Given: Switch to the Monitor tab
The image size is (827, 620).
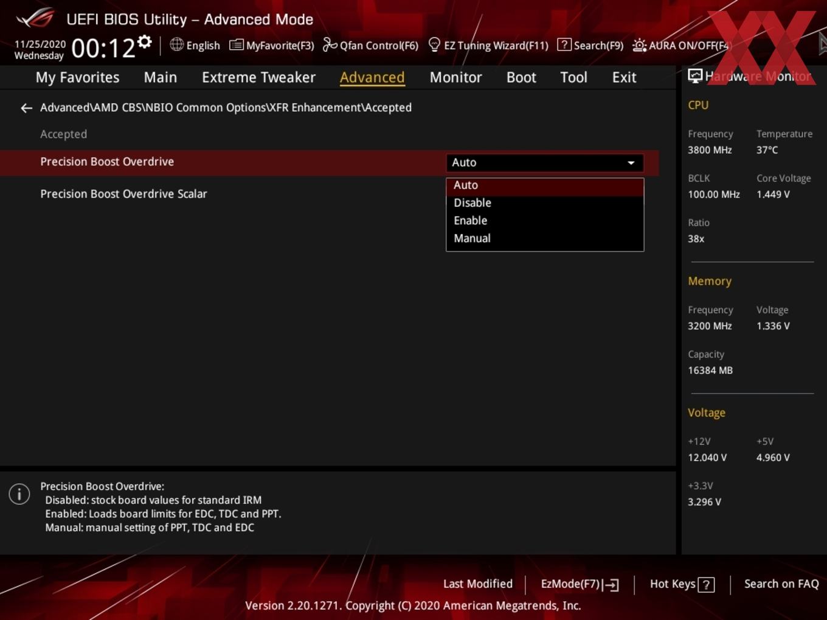Looking at the screenshot, I should (x=455, y=78).
